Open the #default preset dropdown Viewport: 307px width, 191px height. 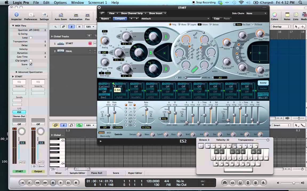coord(175,19)
